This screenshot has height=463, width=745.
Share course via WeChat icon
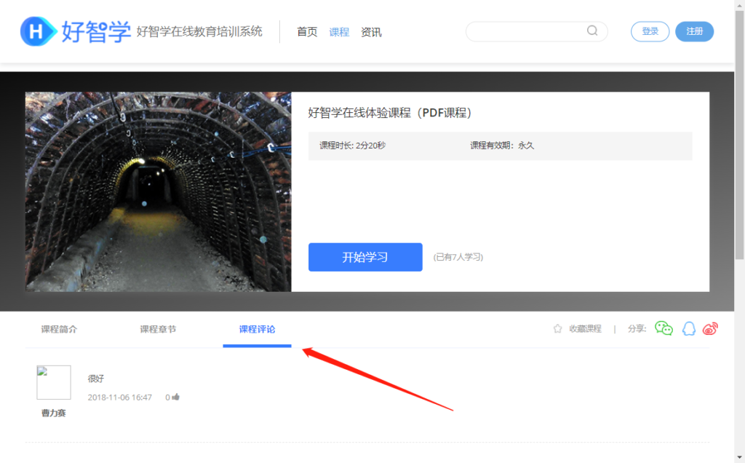[x=664, y=328]
